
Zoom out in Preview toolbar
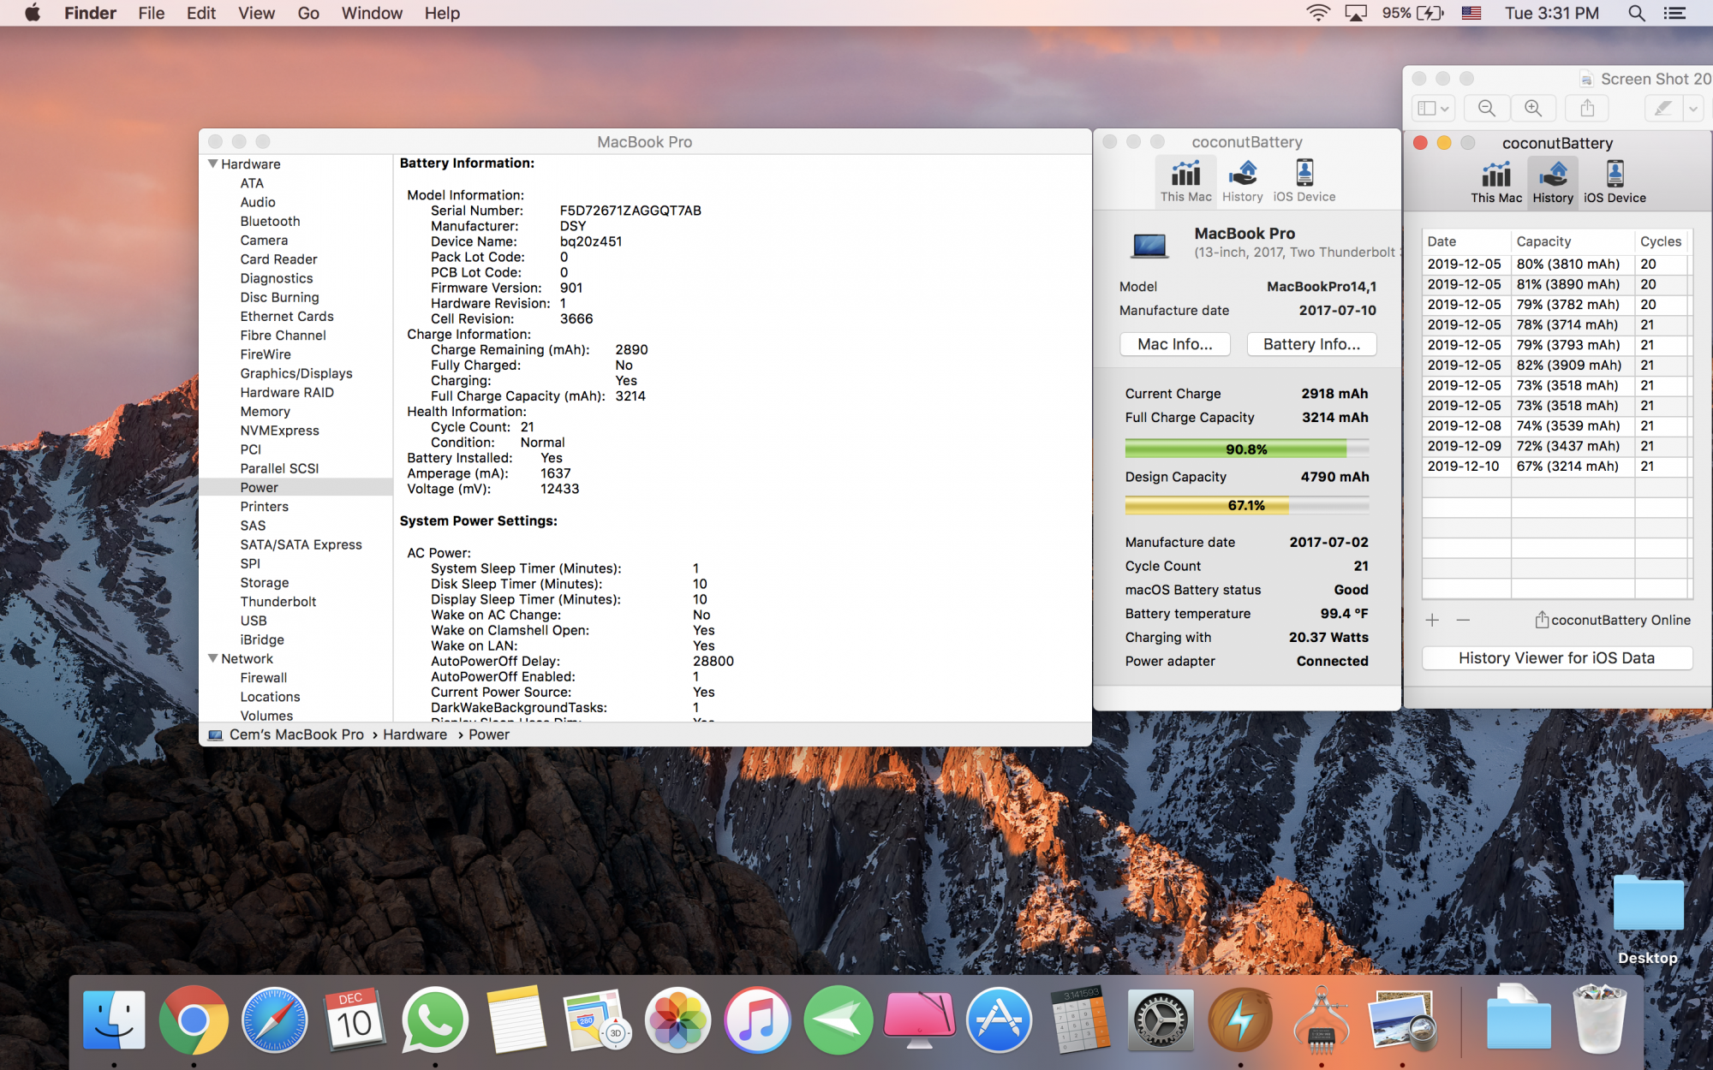pyautogui.click(x=1486, y=108)
